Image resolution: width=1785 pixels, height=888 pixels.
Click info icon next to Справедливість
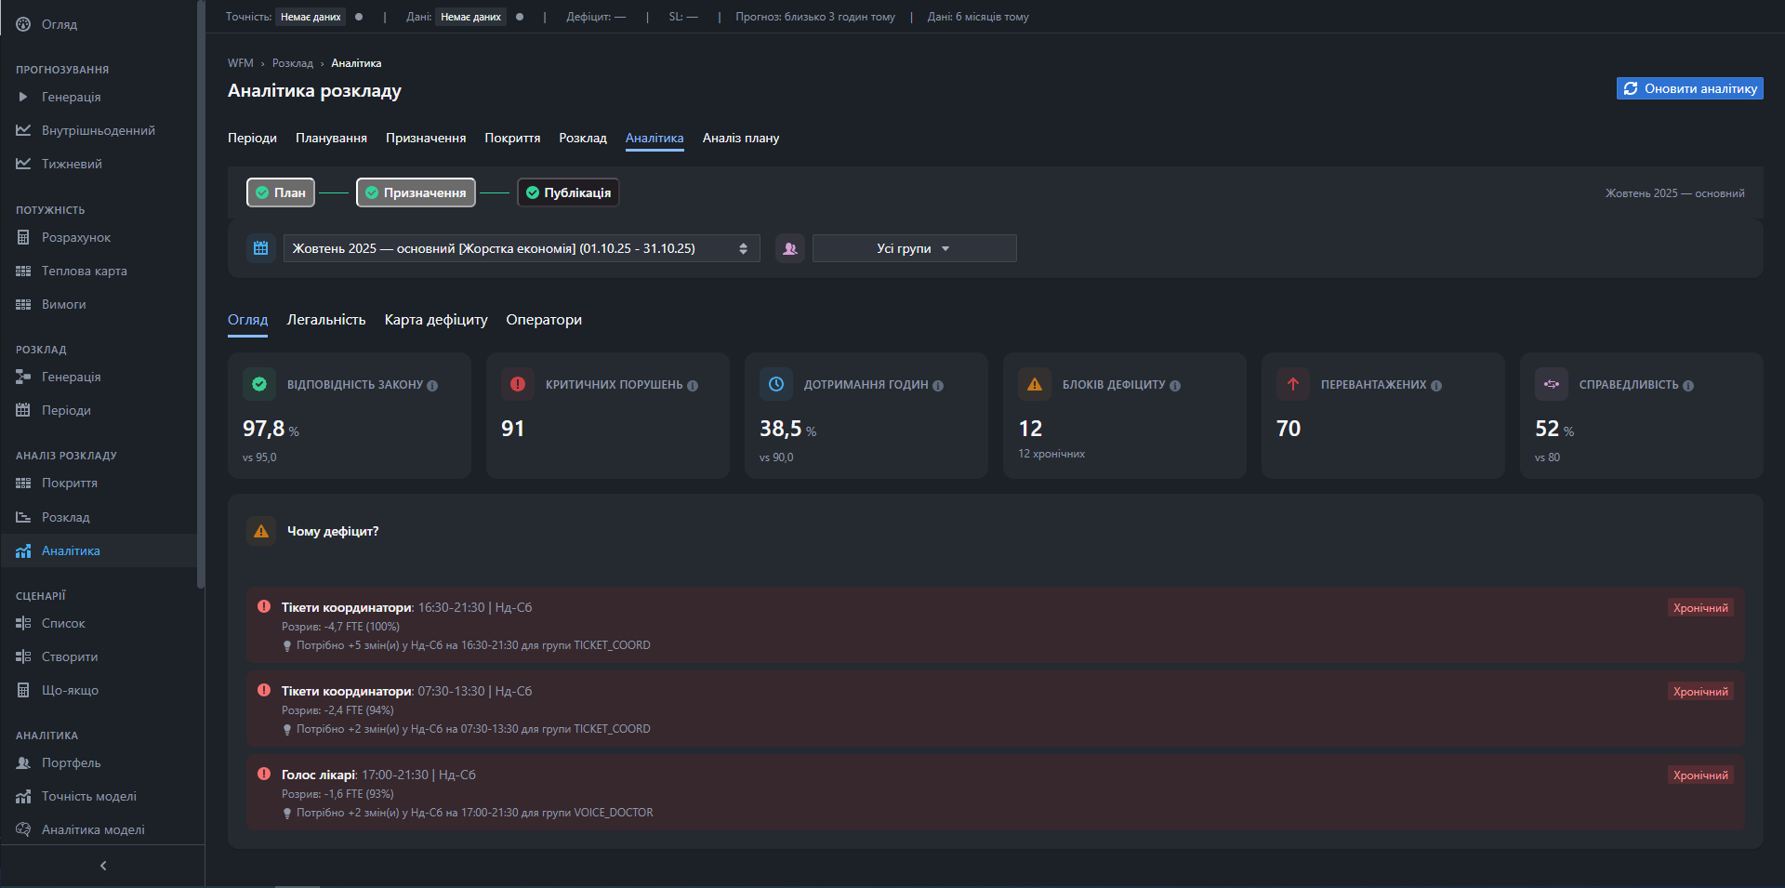[1688, 386]
